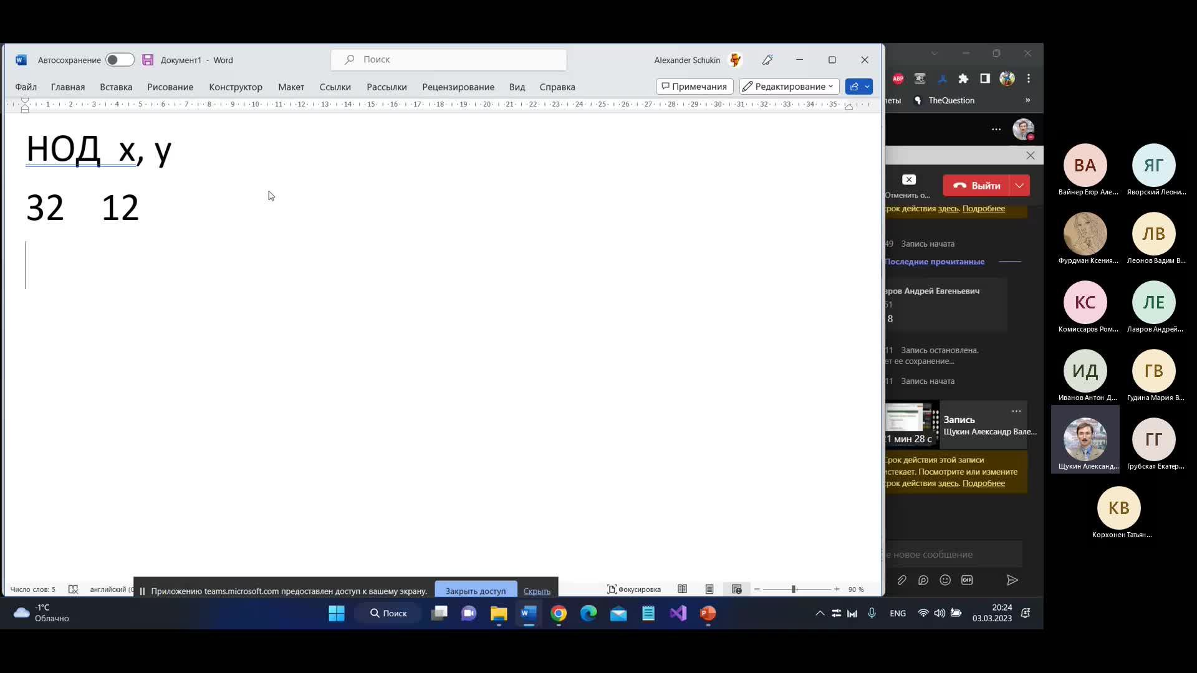This screenshot has width=1197, height=673.
Task: Open the Рассылки ribbon tab
Action: tap(387, 87)
